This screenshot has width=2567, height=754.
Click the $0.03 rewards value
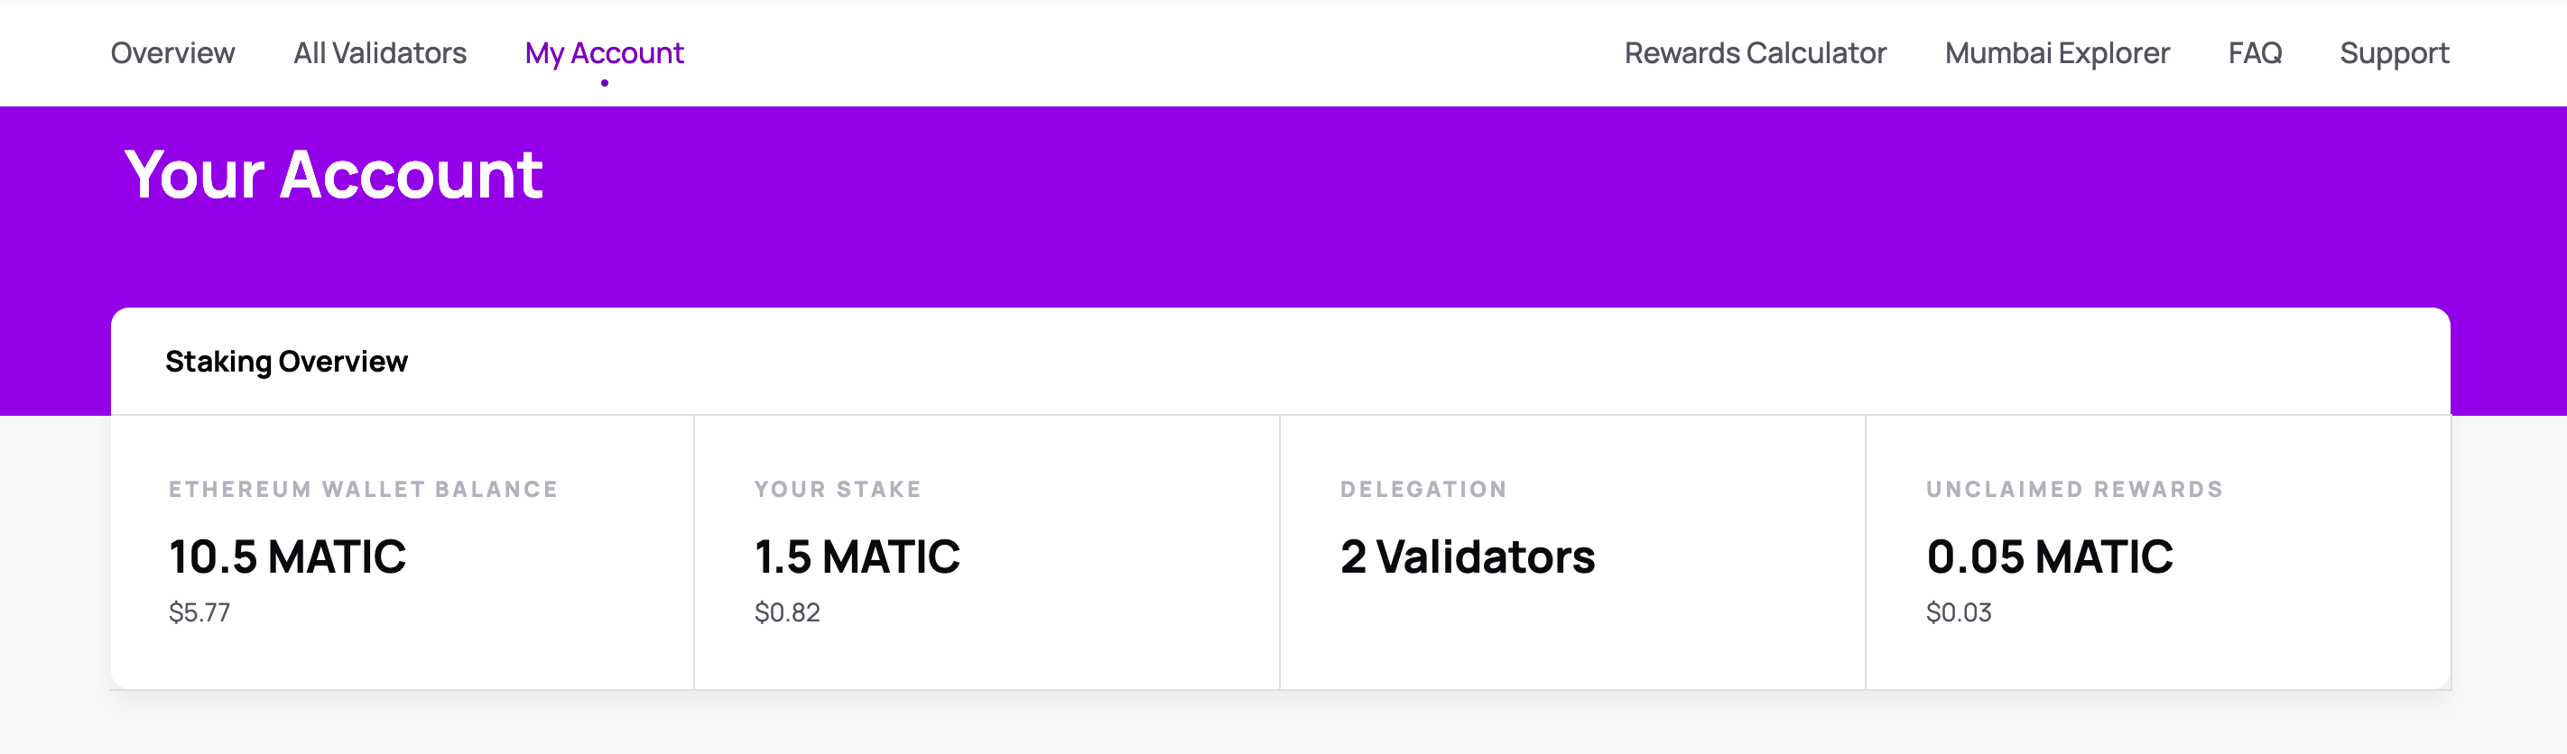(1958, 612)
